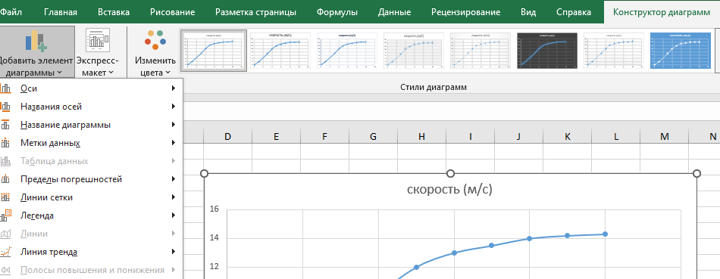The width and height of the screenshot is (720, 279).
Task: Apply the dark black chart style
Action: click(x=547, y=51)
